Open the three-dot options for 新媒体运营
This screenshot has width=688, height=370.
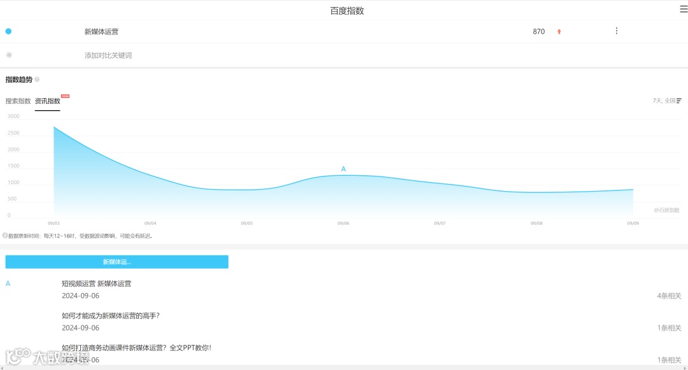pyautogui.click(x=617, y=31)
